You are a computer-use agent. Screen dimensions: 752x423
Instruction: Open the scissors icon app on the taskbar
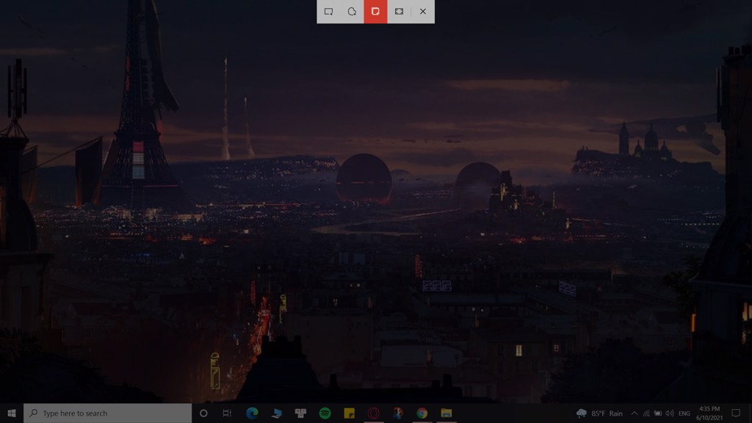point(397,413)
